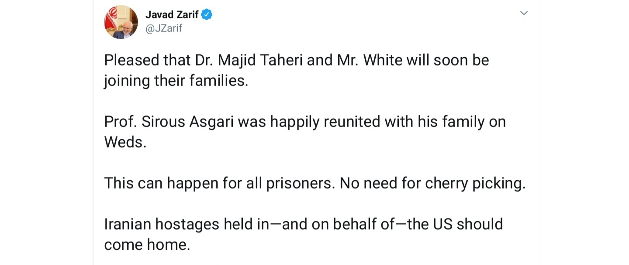The width and height of the screenshot is (629, 265).
Task: Click the final line "come home."
Action: tap(147, 245)
